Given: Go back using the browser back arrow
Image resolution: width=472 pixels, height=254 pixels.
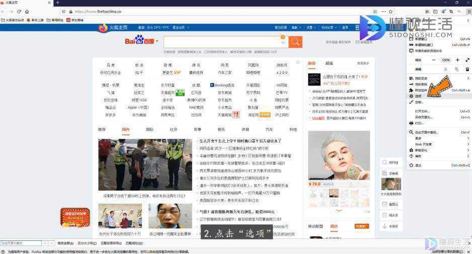Looking at the screenshot, I should 4,12.
